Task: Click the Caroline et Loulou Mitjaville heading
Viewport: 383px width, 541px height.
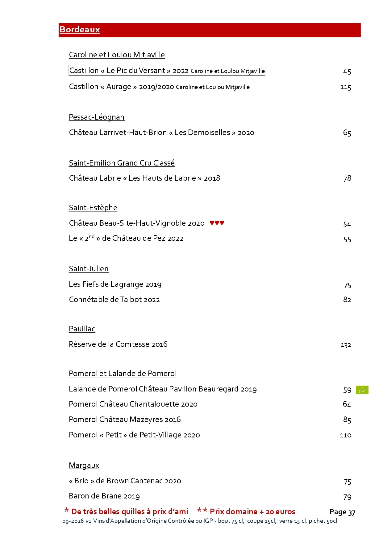Action: (x=117, y=55)
